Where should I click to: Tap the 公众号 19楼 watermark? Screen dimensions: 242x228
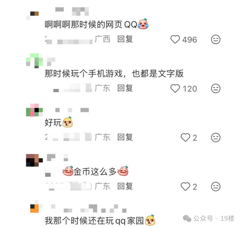(209, 218)
